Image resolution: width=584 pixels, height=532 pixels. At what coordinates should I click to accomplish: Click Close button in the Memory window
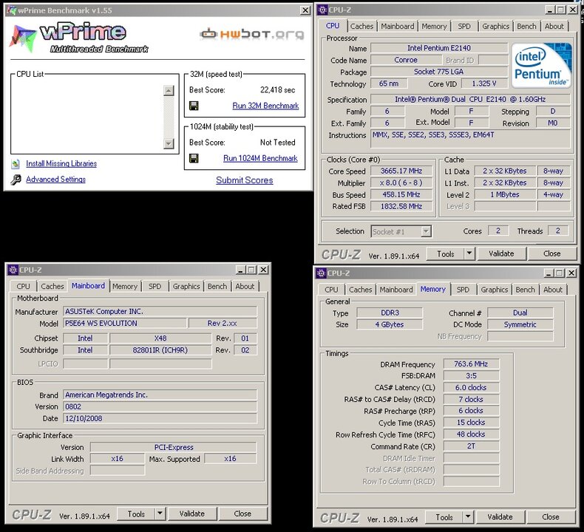551,517
